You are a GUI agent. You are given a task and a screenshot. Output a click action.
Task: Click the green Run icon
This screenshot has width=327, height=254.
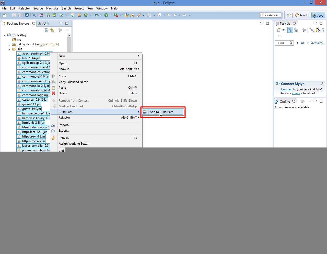(106, 15)
